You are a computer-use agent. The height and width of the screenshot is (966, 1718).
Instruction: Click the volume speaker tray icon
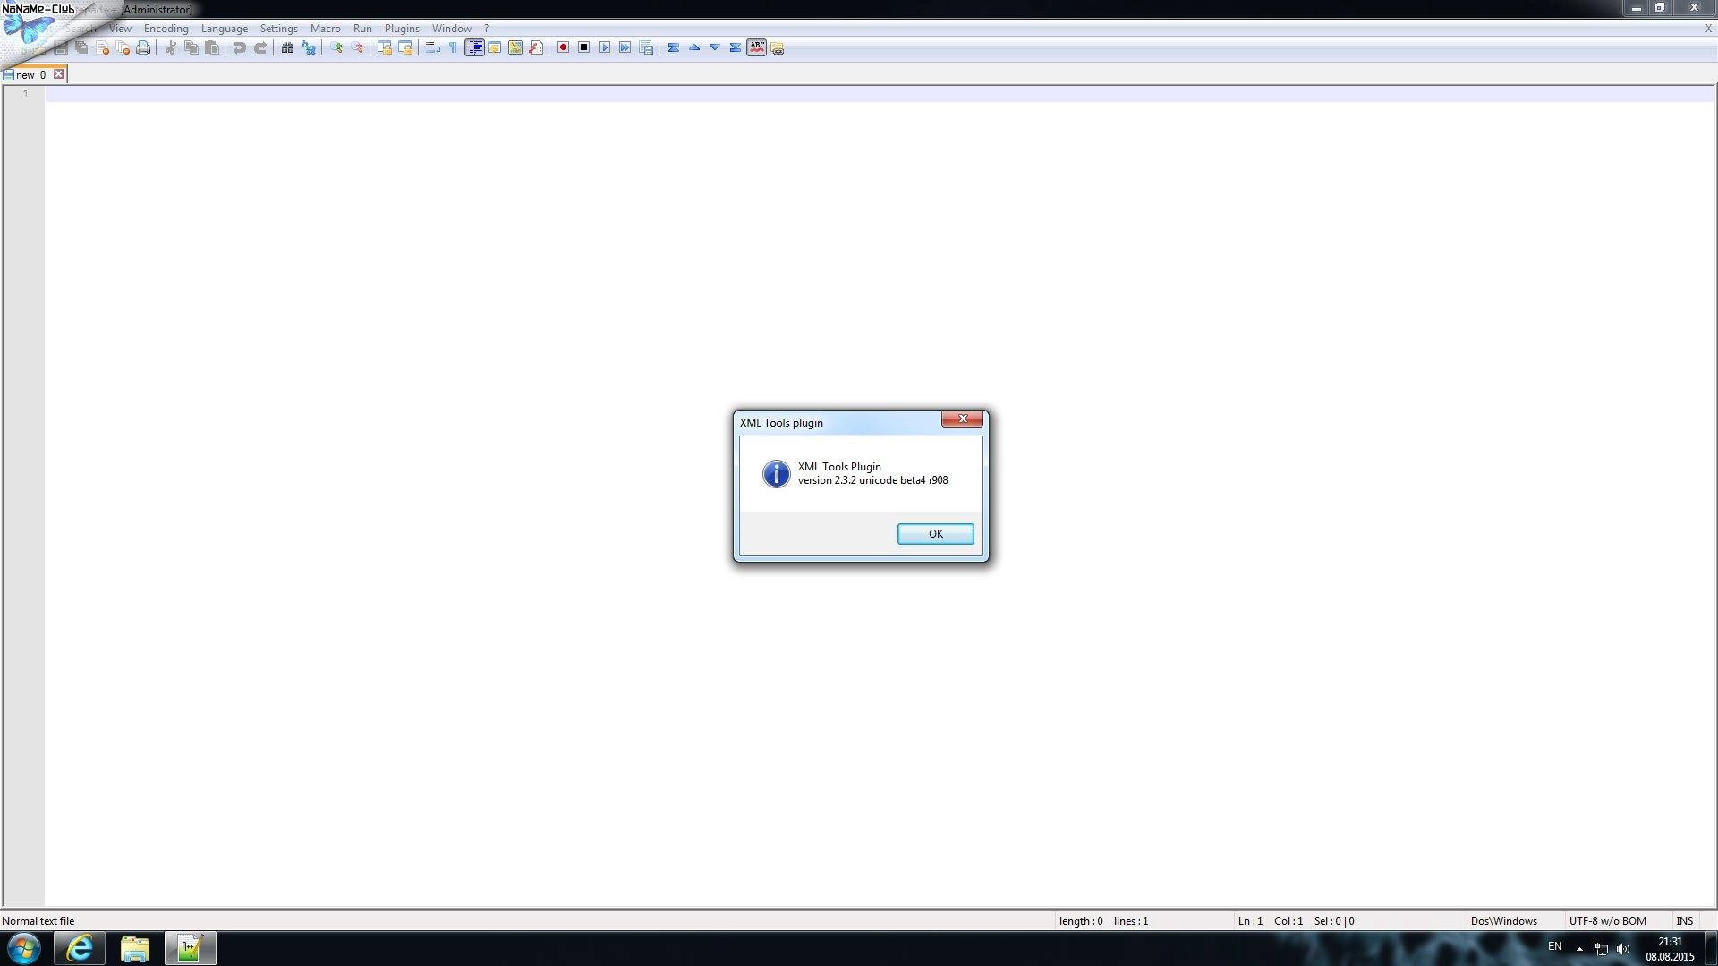tap(1623, 949)
